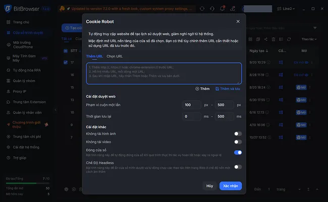Disable the Đóng cửa sổ switch
Image resolution: width=328 pixels, height=202 pixels.
coord(238,153)
